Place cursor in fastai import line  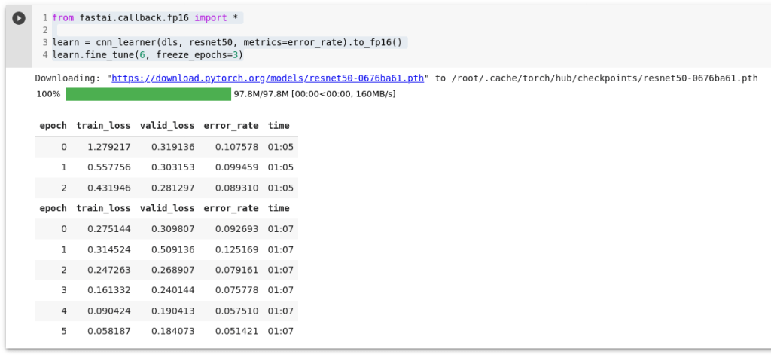pos(148,17)
